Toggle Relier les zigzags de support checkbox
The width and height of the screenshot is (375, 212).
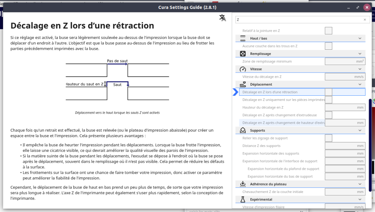[328, 138]
